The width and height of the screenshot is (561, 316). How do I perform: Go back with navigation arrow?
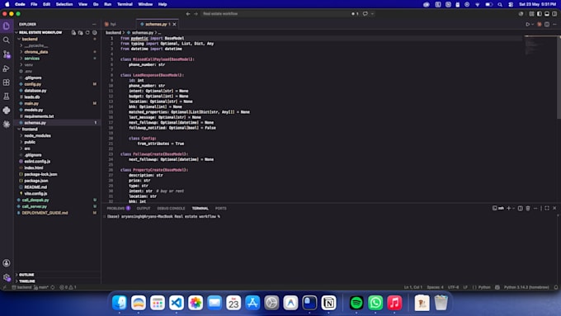(188, 13)
